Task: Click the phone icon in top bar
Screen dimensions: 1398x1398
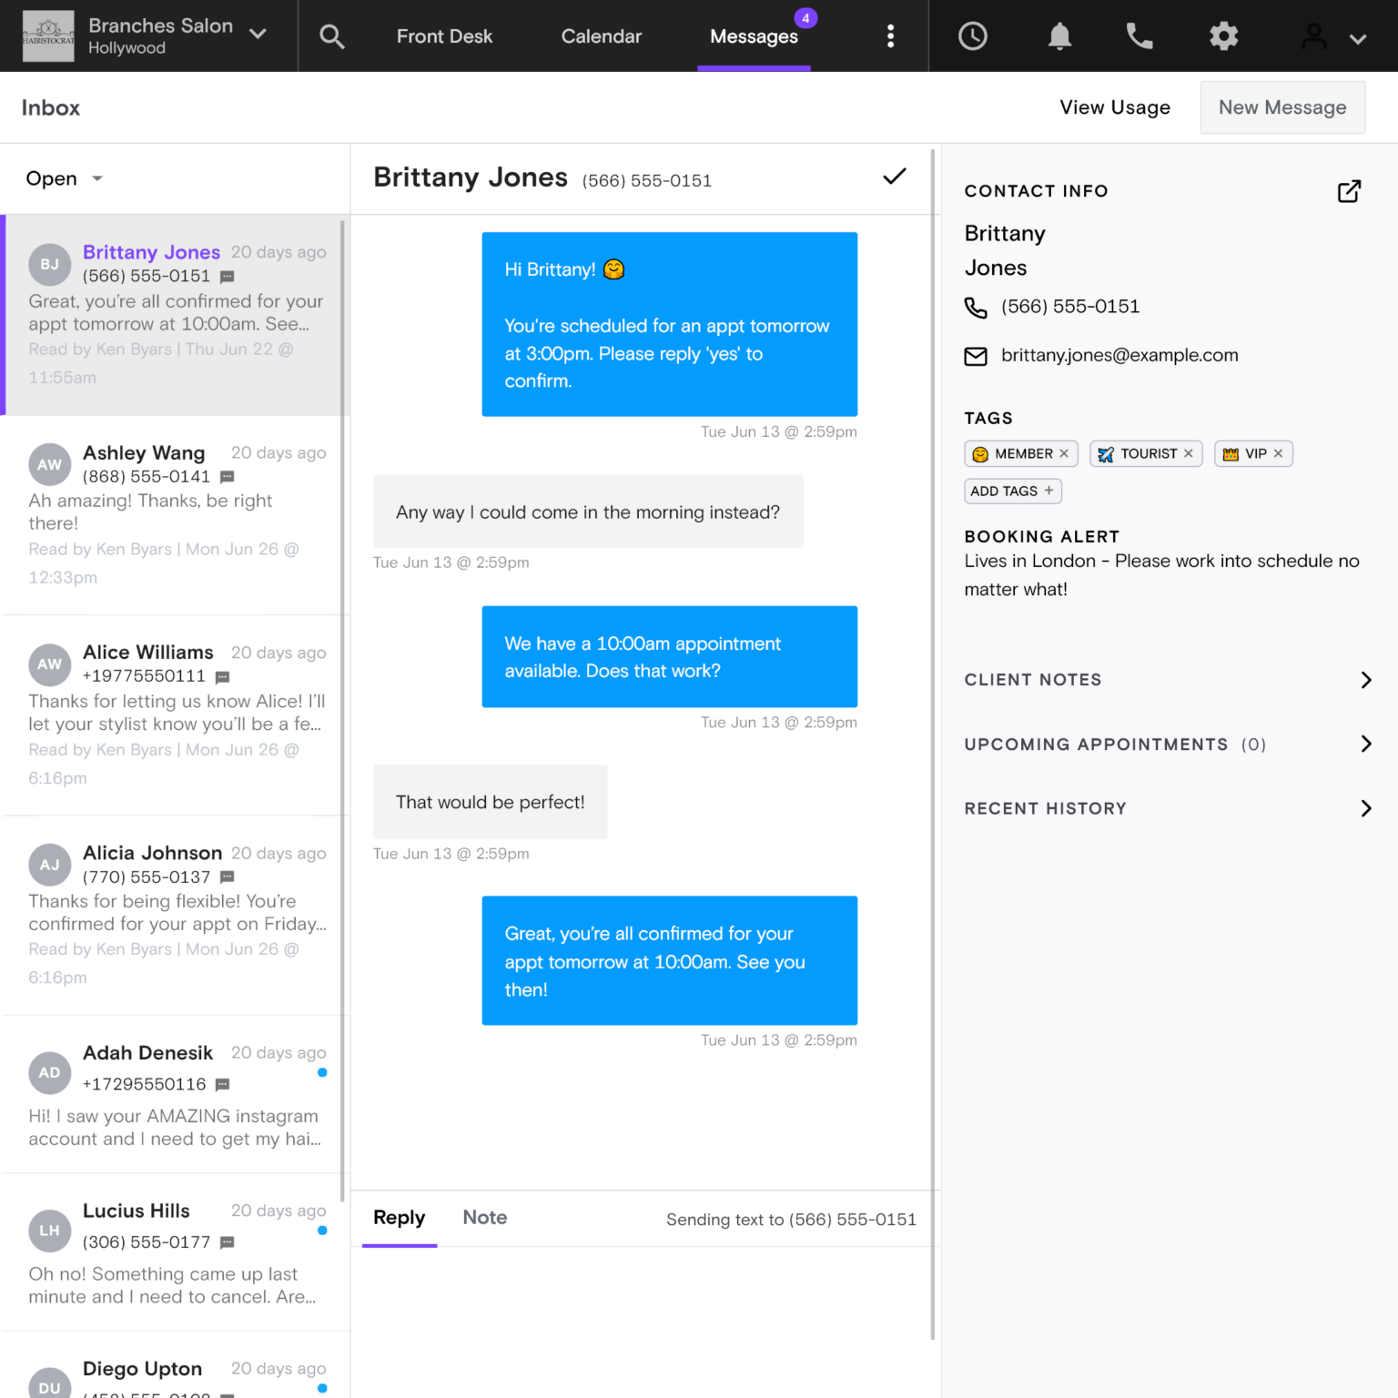Action: [x=1139, y=36]
